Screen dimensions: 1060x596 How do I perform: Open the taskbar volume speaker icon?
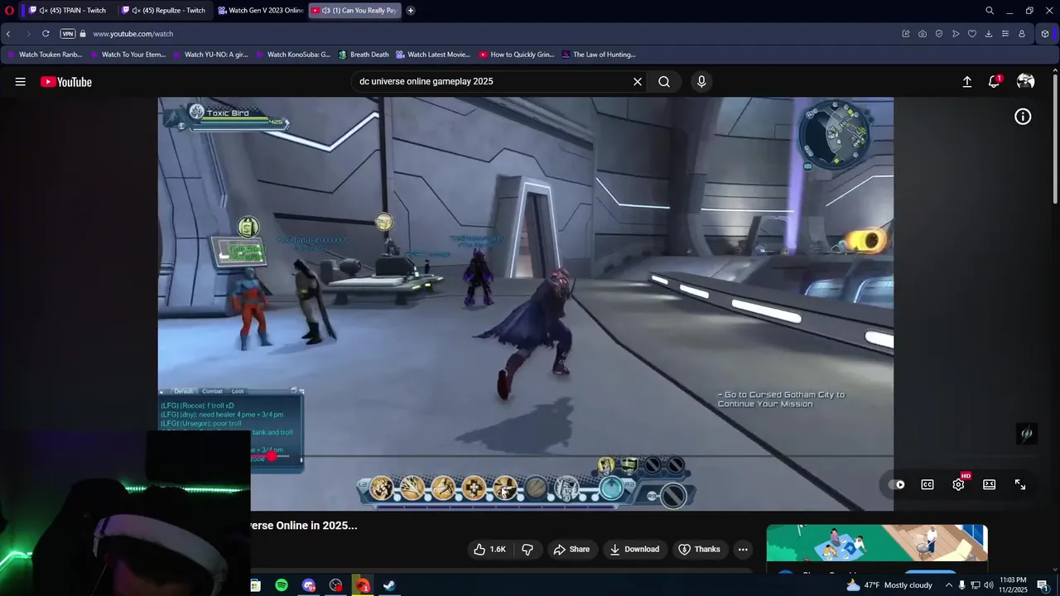(988, 585)
